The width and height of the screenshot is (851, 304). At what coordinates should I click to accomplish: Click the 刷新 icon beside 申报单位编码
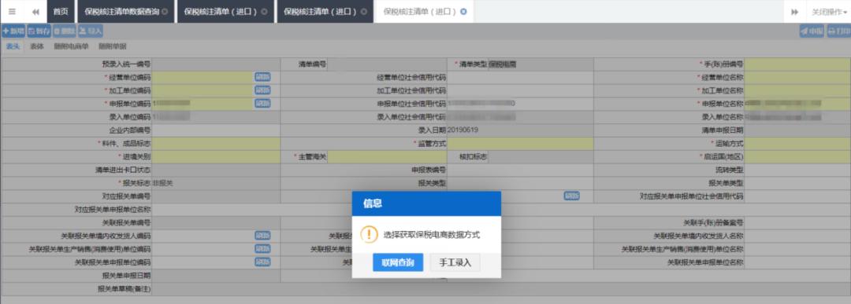(x=262, y=104)
